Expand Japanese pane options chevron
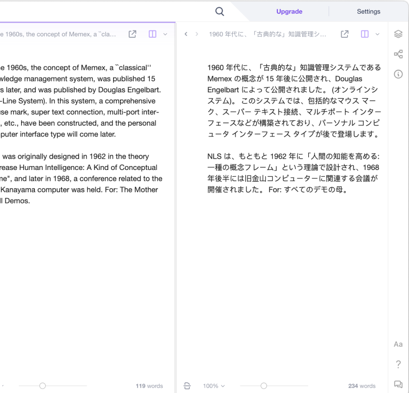This screenshot has height=393, width=409. 378,34
